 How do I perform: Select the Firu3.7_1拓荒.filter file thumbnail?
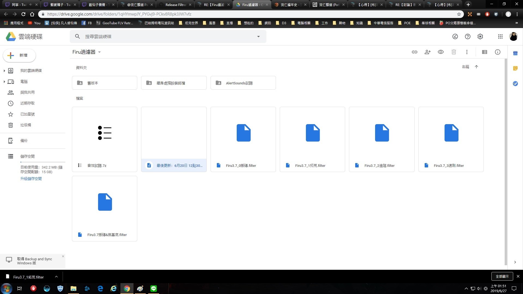point(312,133)
